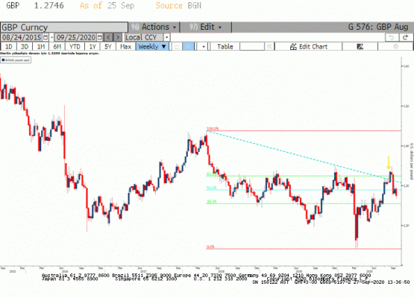The height and width of the screenshot is (298, 414).
Task: Select the line chart type icon
Action: [x=178, y=47]
